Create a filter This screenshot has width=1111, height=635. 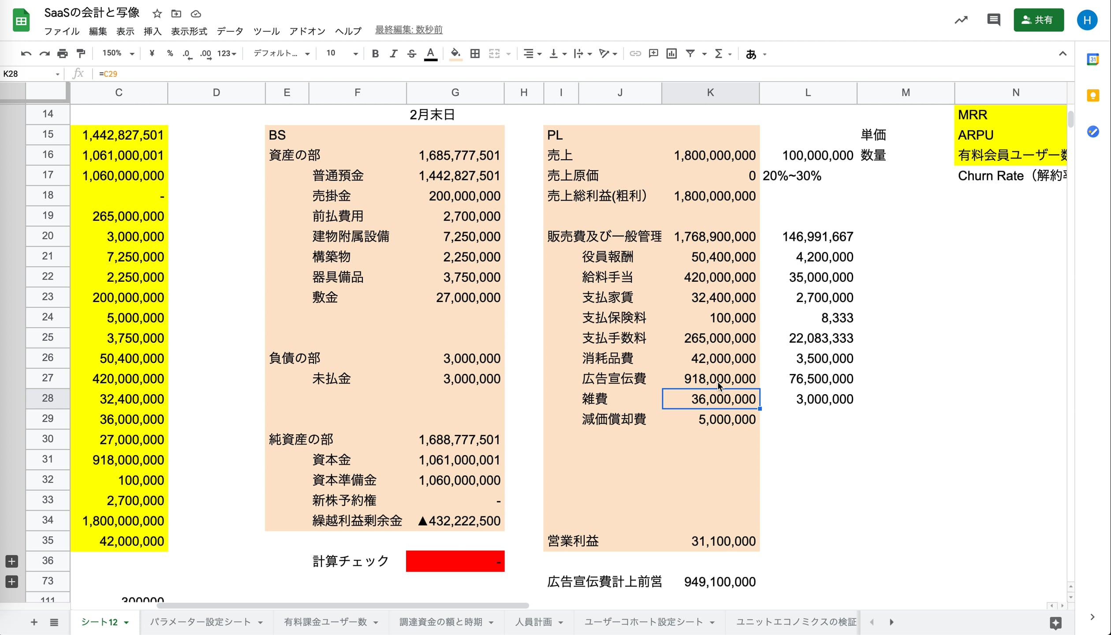pyautogui.click(x=690, y=53)
